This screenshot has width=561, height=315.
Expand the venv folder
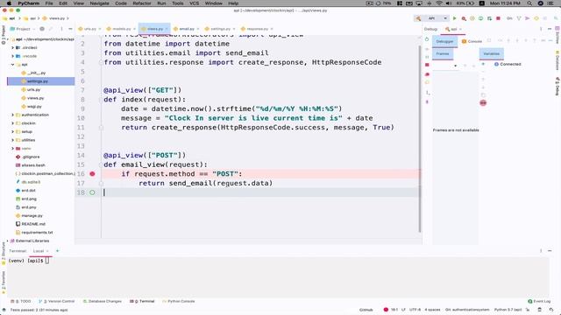pos(13,149)
